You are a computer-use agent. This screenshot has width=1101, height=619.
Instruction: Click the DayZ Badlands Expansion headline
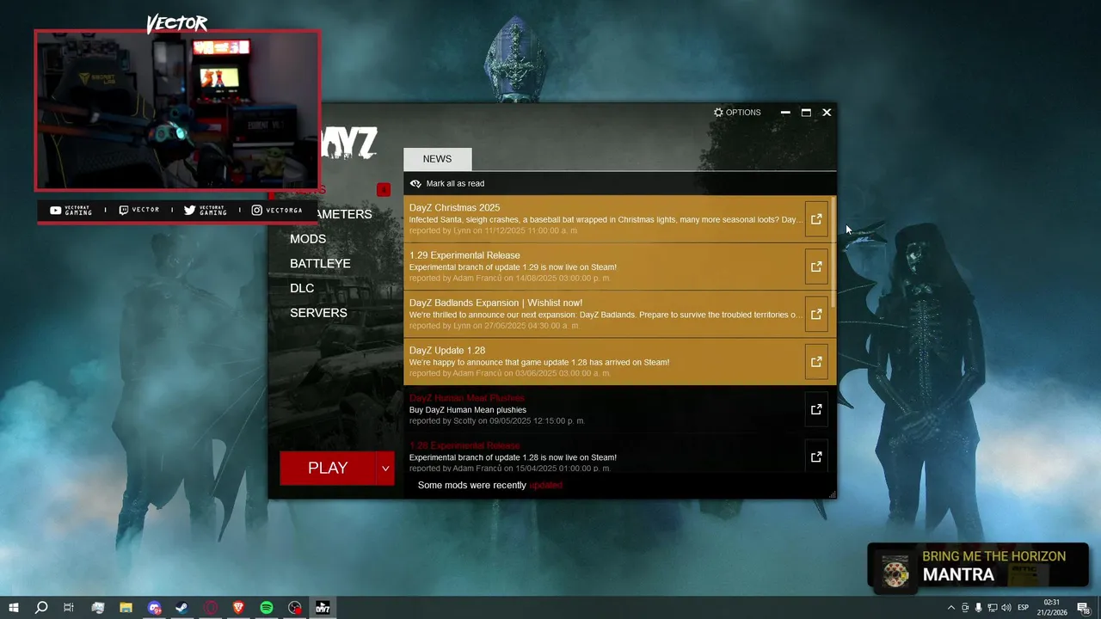[495, 303]
